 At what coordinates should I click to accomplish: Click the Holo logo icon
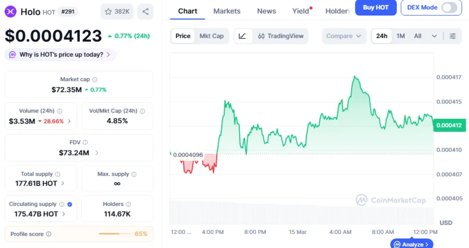(11, 11)
